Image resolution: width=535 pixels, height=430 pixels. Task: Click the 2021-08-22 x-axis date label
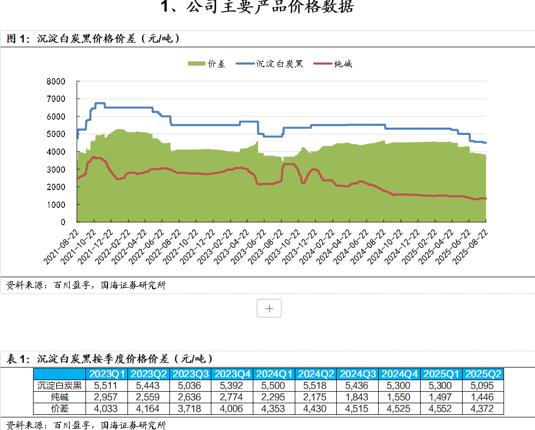tap(61, 247)
